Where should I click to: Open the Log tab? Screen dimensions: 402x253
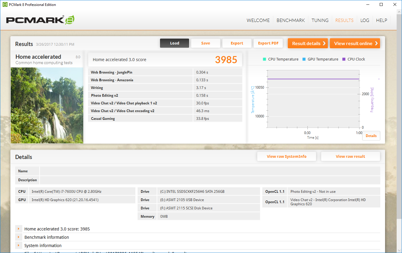(x=365, y=20)
